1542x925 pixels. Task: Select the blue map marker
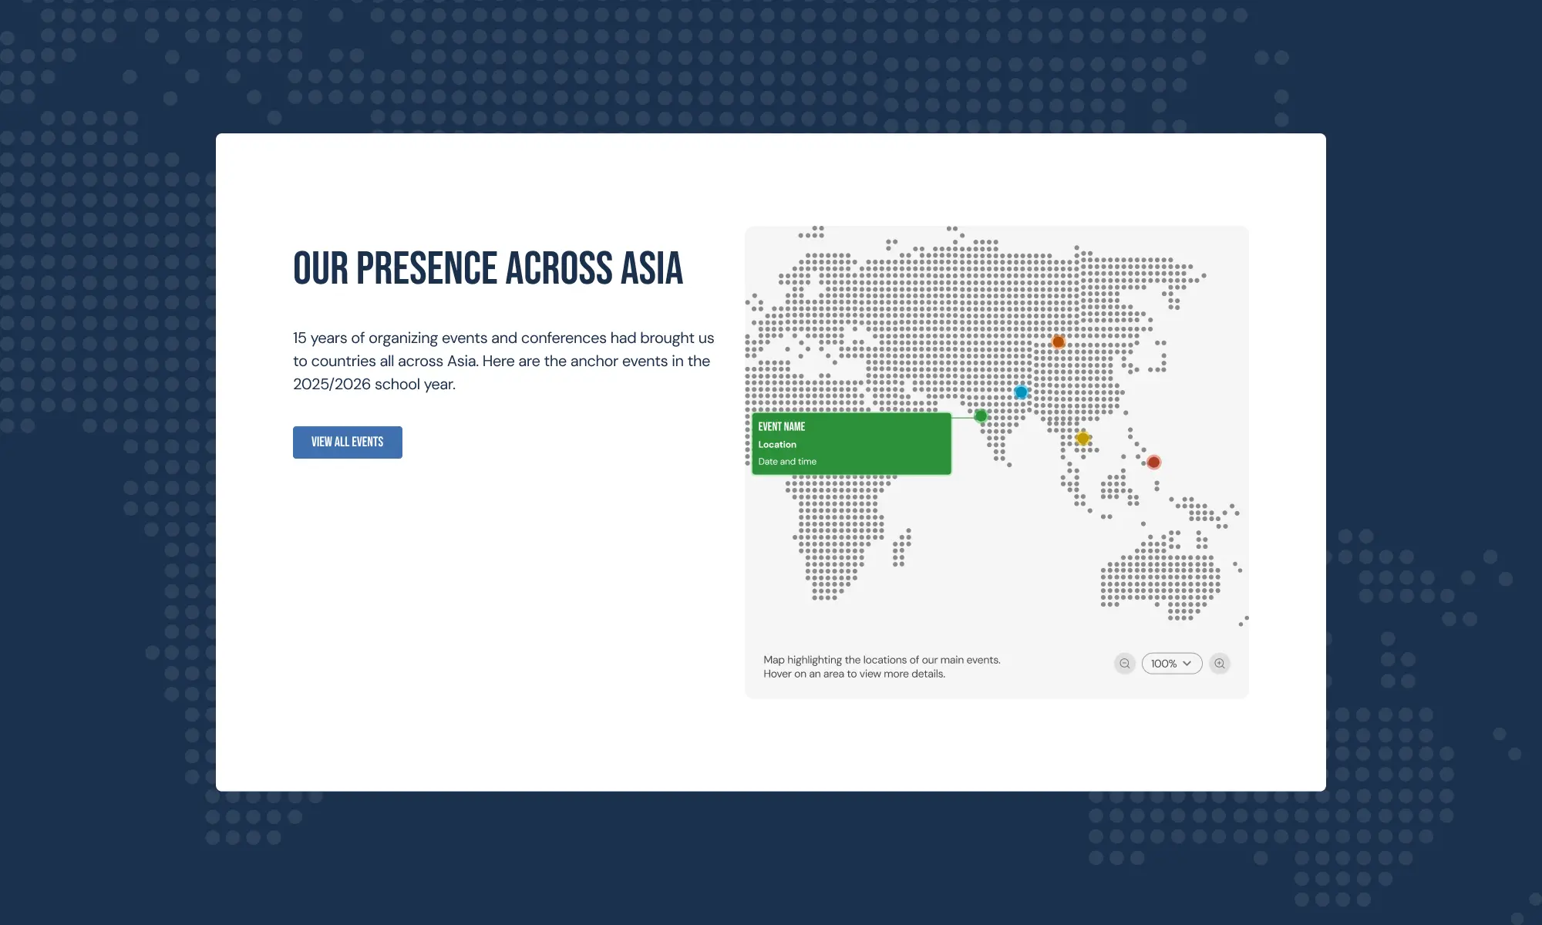[1021, 392]
